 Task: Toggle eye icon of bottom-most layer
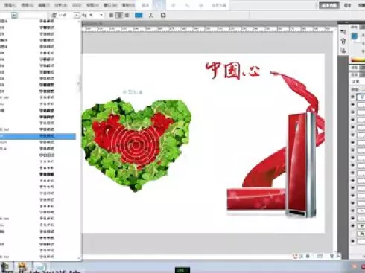[x=352, y=241]
